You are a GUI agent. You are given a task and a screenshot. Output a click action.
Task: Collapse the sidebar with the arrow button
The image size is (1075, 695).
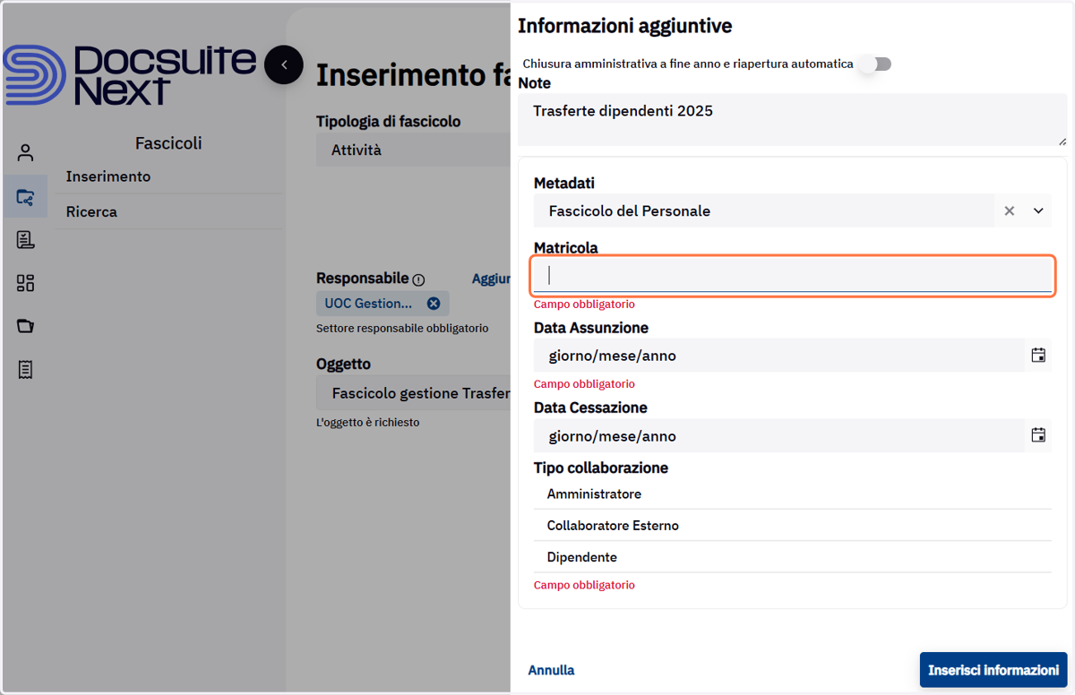pyautogui.click(x=284, y=64)
